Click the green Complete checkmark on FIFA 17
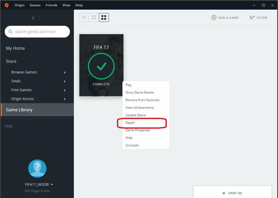 [x=101, y=66]
